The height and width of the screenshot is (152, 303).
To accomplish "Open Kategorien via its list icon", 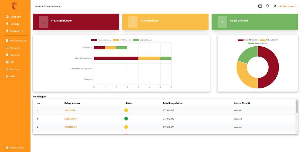I will (x=7, y=48).
